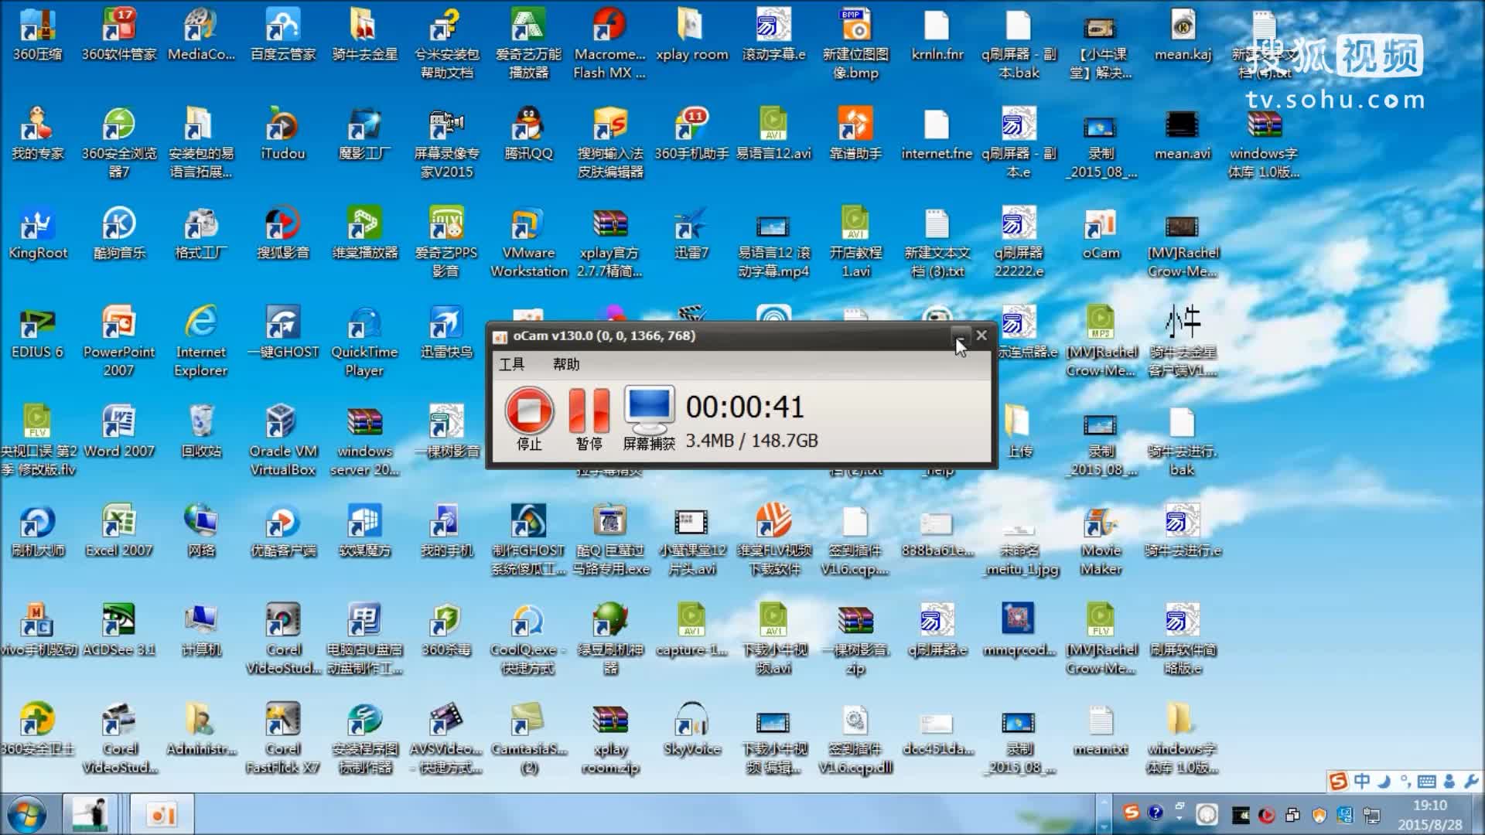
Task: Switch to the oCam taskbar button
Action: point(162,815)
